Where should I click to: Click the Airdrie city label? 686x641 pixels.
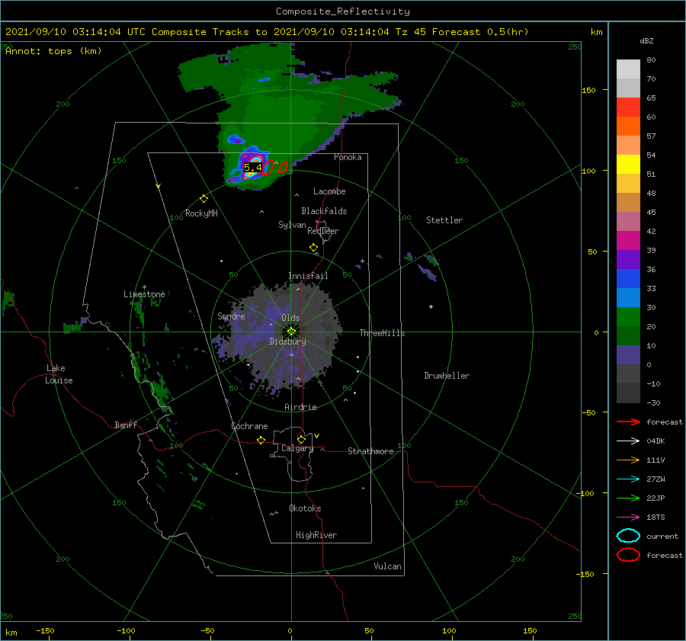(x=300, y=407)
